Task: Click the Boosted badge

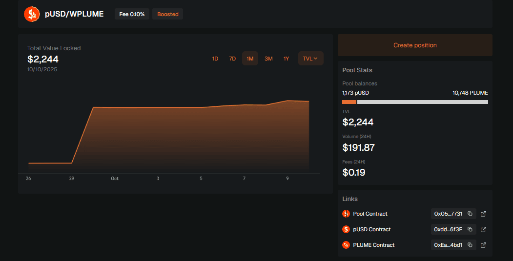Action: click(167, 14)
